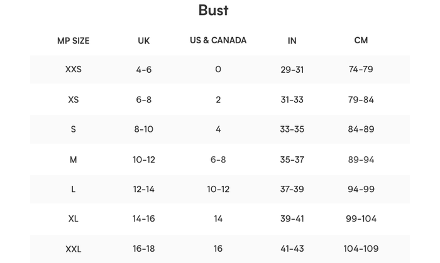Click the MP SIZE column header
Screen dimensions: 440x263
pos(73,41)
